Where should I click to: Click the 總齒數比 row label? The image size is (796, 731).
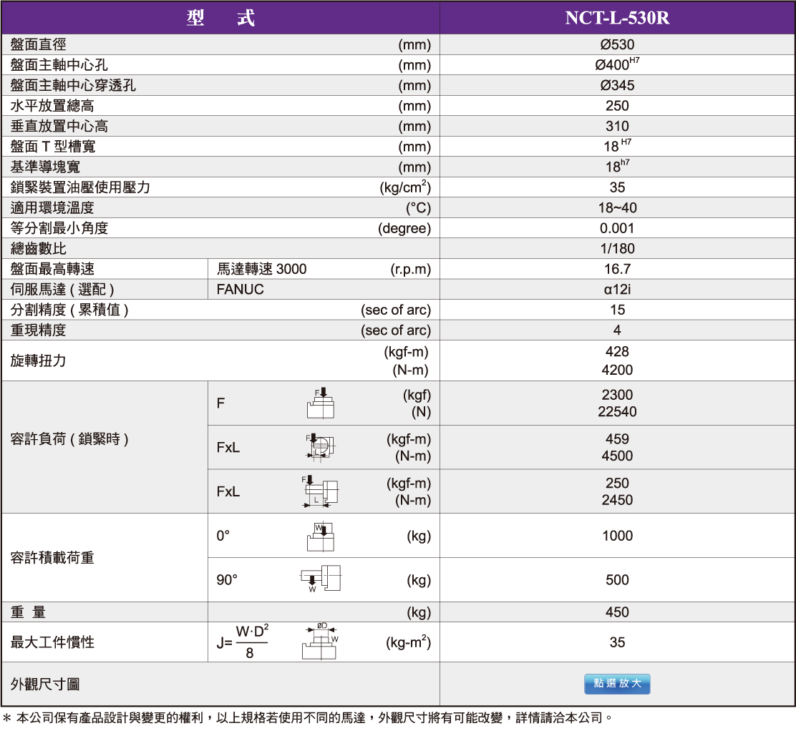tap(39, 249)
